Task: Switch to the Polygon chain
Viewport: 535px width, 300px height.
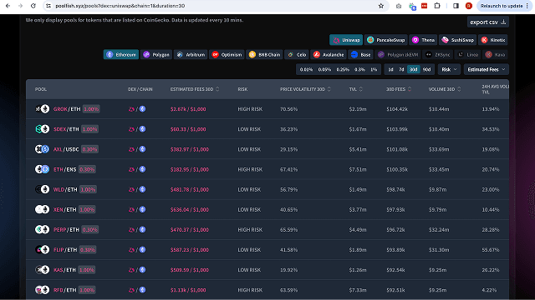Action: pyautogui.click(x=156, y=54)
